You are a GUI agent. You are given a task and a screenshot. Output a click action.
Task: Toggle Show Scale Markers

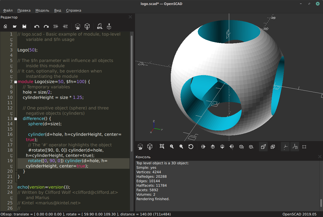tap(295, 147)
